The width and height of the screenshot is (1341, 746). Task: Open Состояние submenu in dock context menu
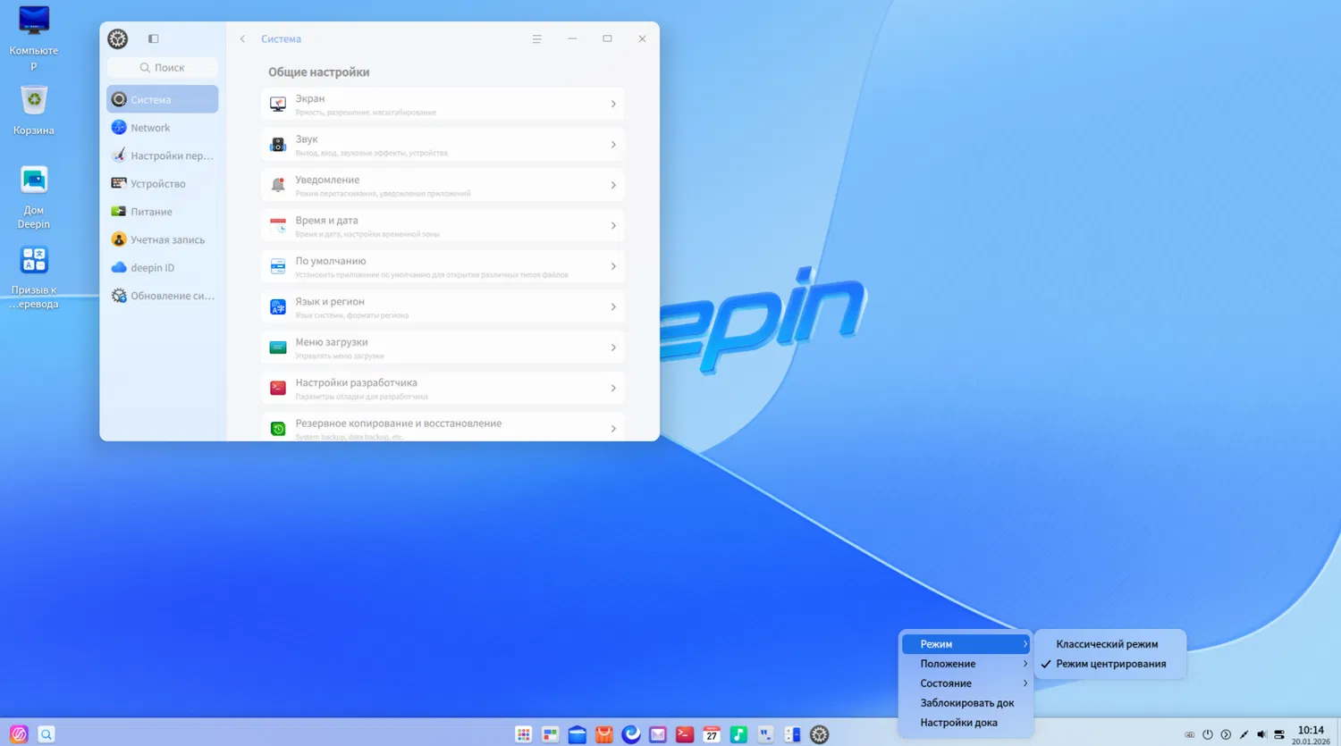(966, 683)
